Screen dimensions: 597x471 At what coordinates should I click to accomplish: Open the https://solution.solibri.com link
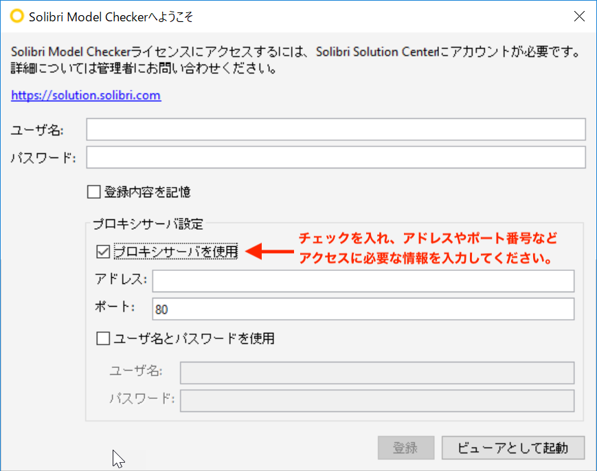coord(86,96)
